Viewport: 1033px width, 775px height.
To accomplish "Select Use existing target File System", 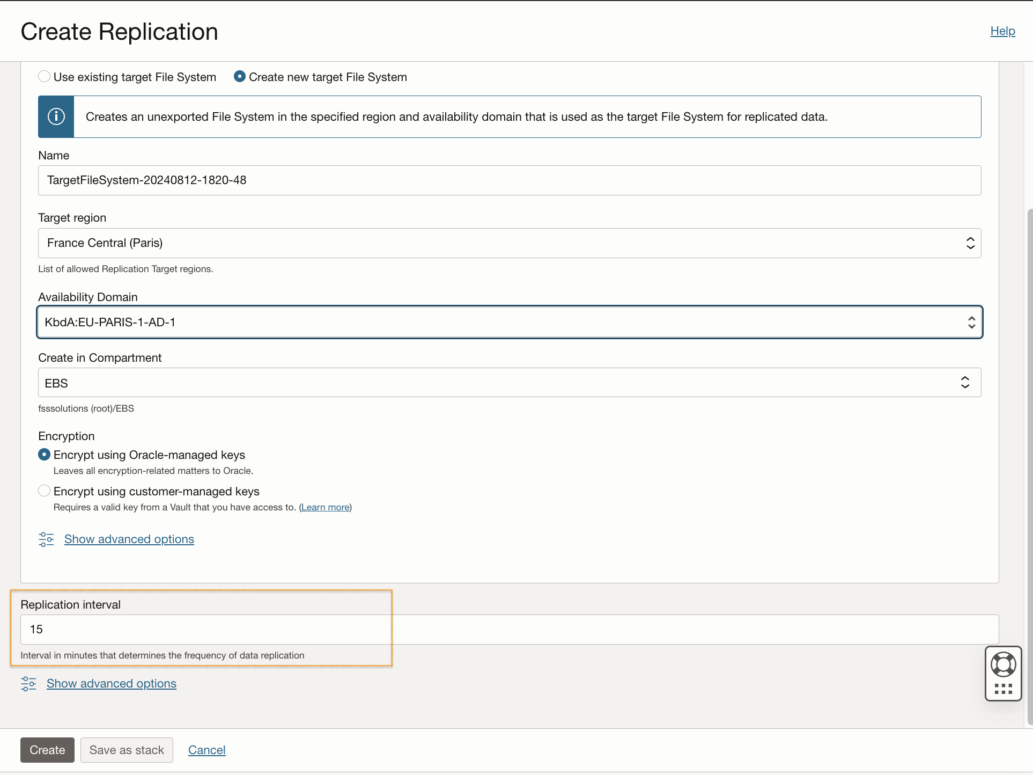I will 44,76.
